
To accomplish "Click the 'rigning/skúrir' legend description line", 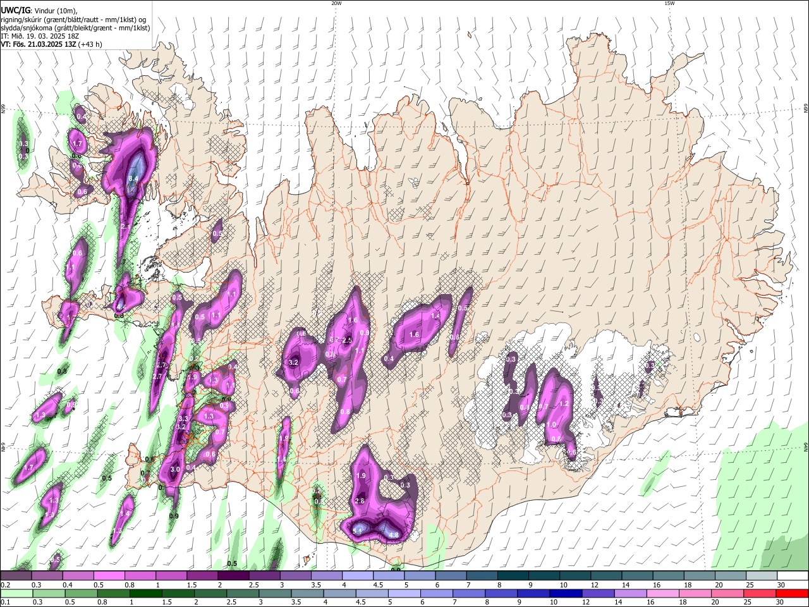I will click(x=73, y=20).
